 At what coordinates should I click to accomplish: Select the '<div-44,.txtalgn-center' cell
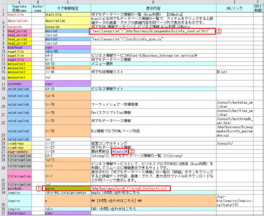(68, 193)
